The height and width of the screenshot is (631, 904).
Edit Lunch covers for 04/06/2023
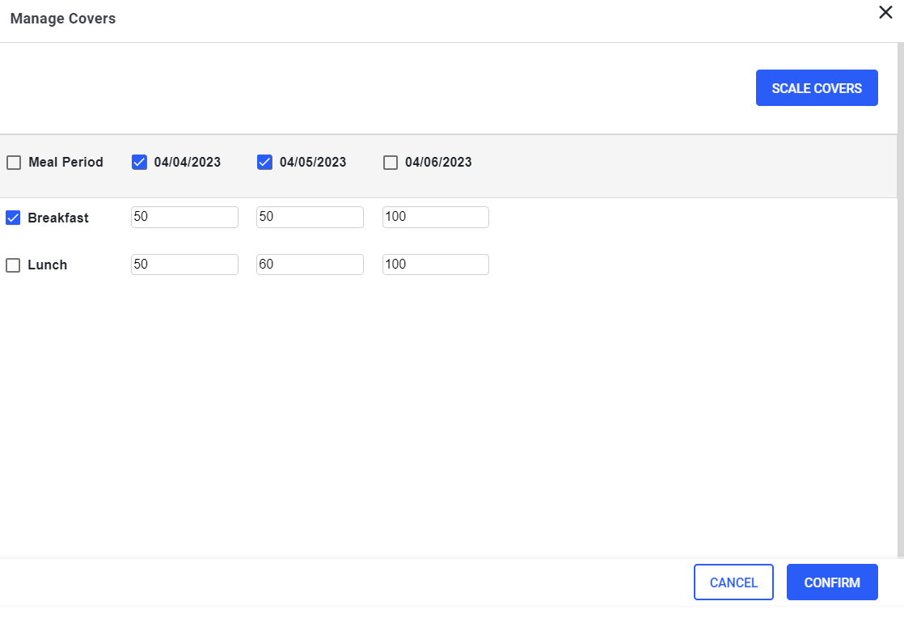435,265
